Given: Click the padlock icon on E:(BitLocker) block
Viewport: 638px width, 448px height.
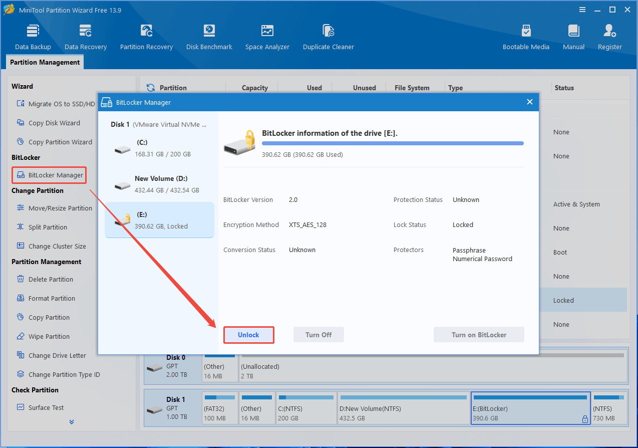Looking at the screenshot, I should (x=585, y=419).
